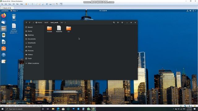Toggle list/grid view in Files
Screen dimensions: 198x111
click(118, 23)
